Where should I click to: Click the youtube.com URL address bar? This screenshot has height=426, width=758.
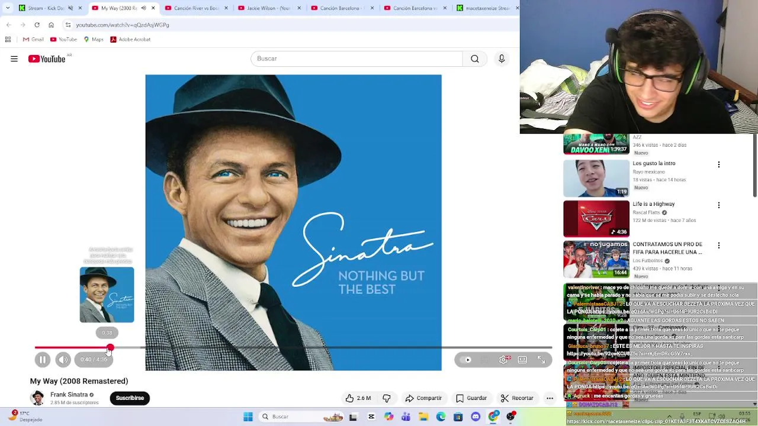(290, 25)
